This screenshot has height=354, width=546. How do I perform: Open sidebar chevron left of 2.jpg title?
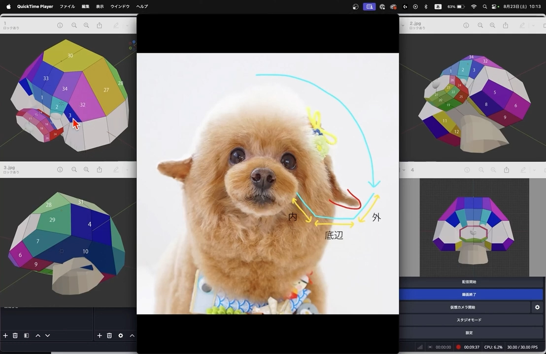pos(404,26)
